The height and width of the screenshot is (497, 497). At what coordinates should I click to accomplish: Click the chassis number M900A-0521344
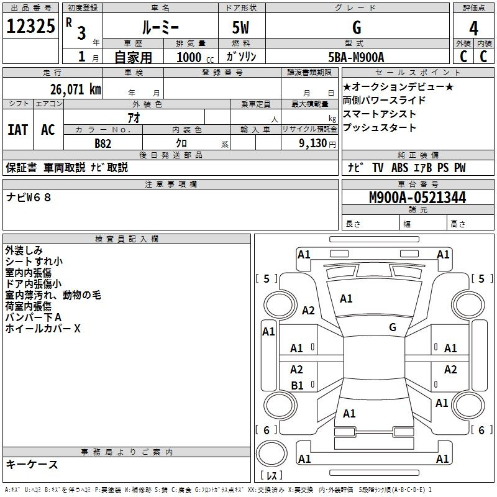(x=417, y=198)
